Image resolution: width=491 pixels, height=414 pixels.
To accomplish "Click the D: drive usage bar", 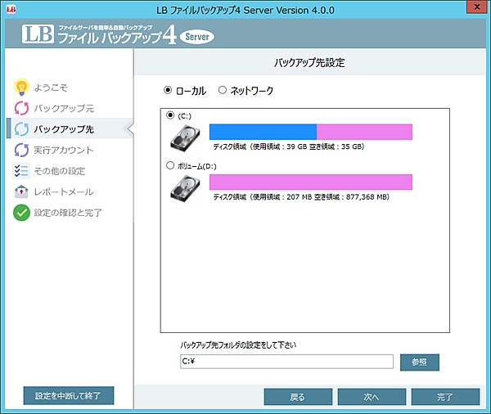I will click(x=311, y=182).
